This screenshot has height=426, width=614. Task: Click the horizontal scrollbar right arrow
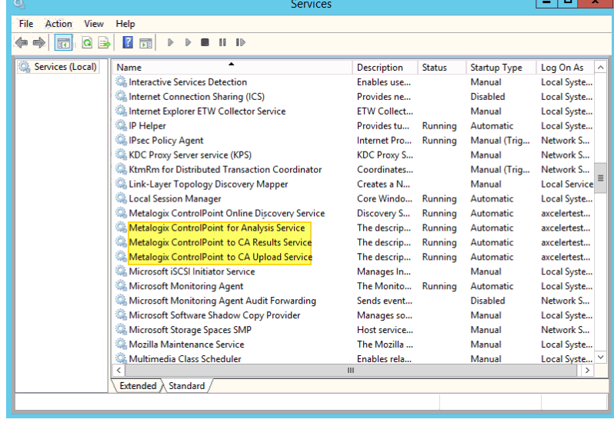588,371
